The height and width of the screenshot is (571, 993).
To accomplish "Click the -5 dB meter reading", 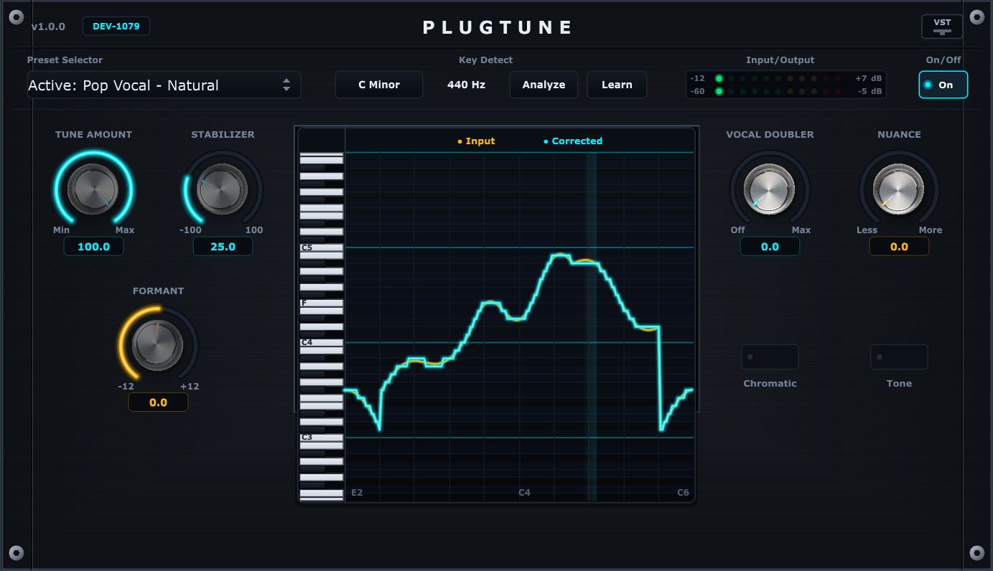I will click(870, 91).
